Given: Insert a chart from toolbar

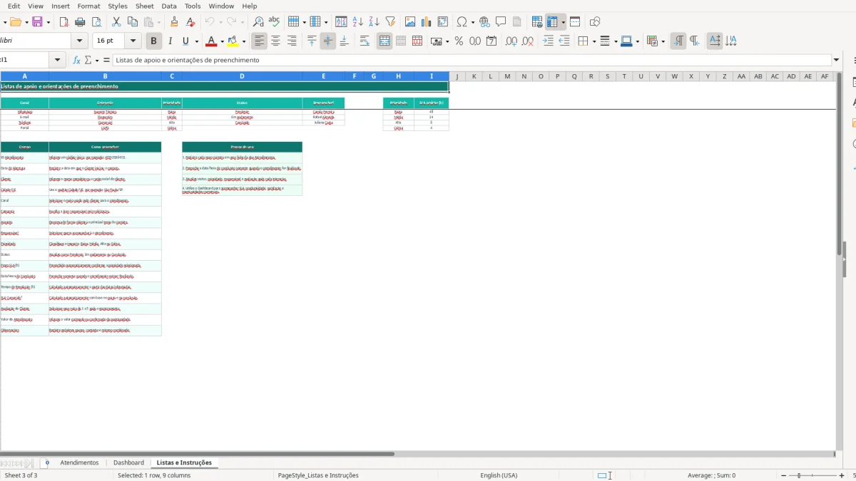Looking at the screenshot, I should pos(427,22).
